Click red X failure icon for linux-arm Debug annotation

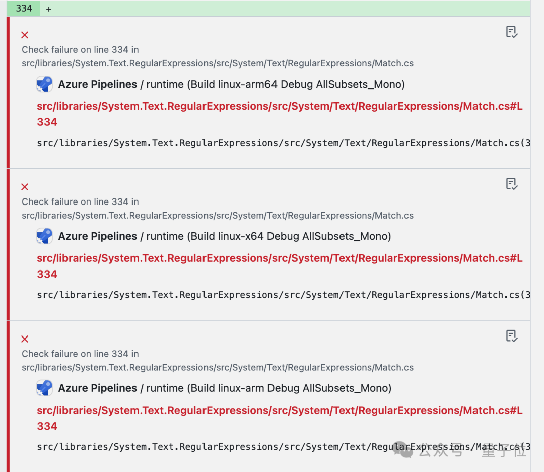pos(25,339)
